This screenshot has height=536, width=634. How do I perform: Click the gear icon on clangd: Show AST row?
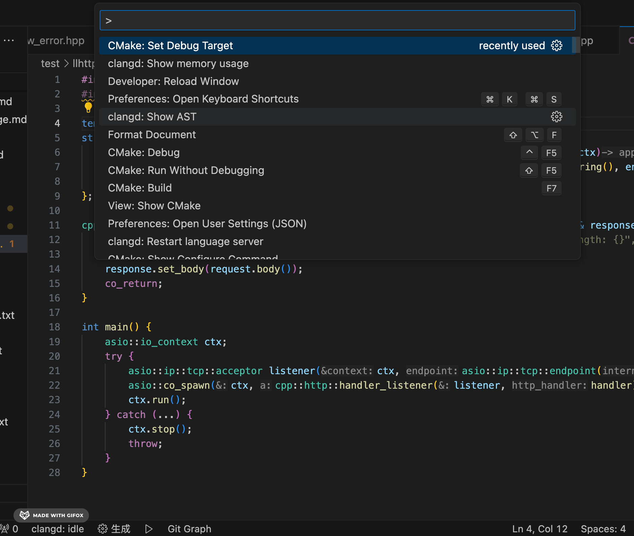click(x=557, y=117)
